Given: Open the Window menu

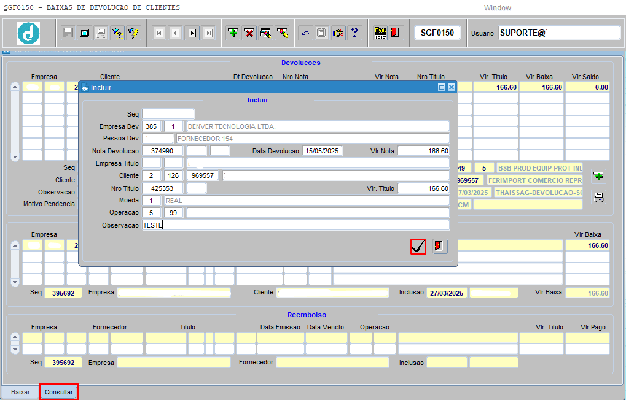Looking at the screenshot, I should point(497,8).
